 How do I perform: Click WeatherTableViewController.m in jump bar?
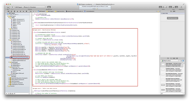74,11
